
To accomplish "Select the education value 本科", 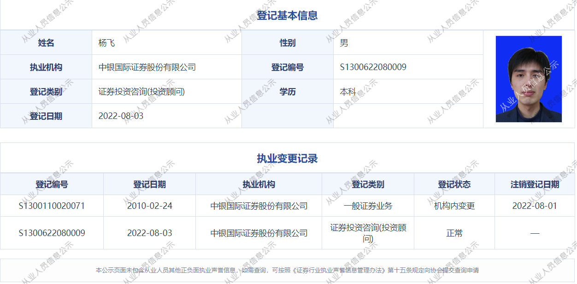I will click(x=348, y=92).
